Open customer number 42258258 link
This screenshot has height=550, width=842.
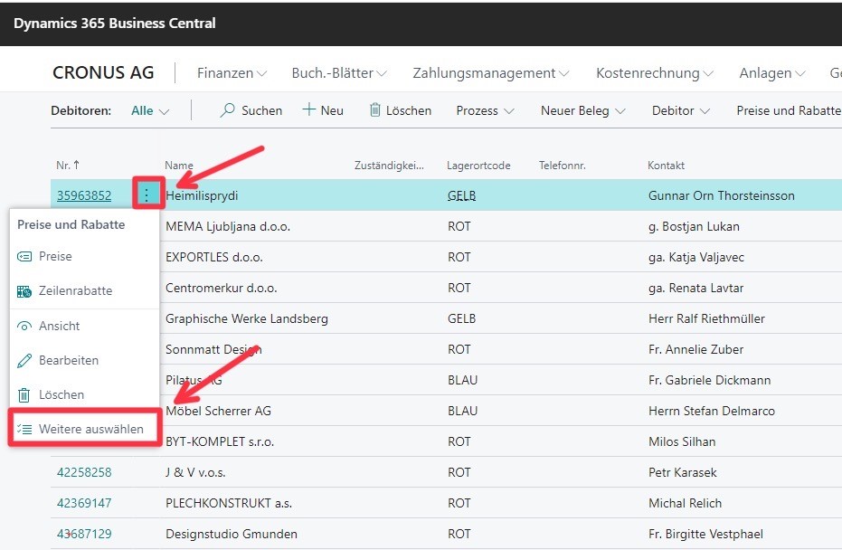(84, 472)
